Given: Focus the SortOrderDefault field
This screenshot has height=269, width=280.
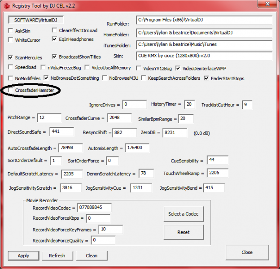Looking at the screenshot, I should tap(56, 161).
